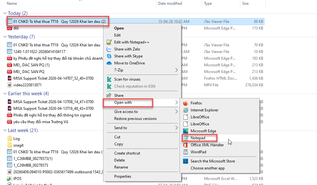
Task: Select Properties in the context menu
Action: [x=123, y=176]
